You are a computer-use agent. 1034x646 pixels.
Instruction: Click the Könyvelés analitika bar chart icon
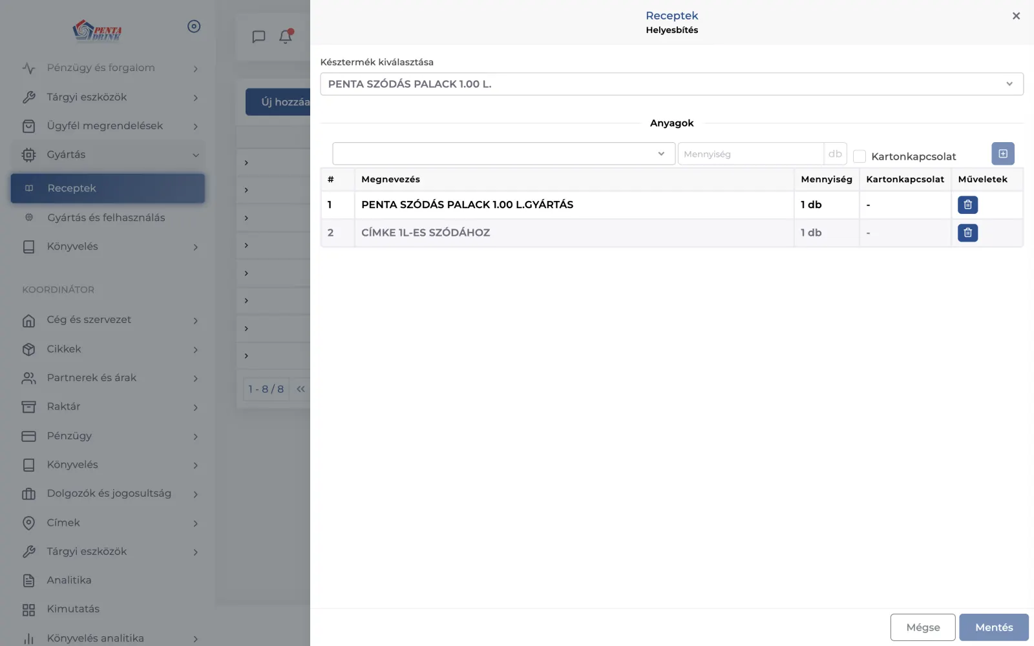pyautogui.click(x=28, y=638)
